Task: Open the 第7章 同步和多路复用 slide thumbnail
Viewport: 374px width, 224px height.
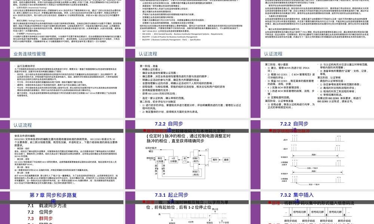Action: pyautogui.click(x=62, y=208)
